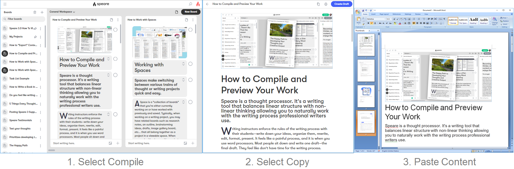Click the New Board button

coord(191,12)
